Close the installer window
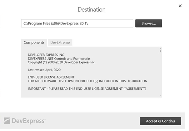This screenshot has height=131, width=189. point(180,6)
